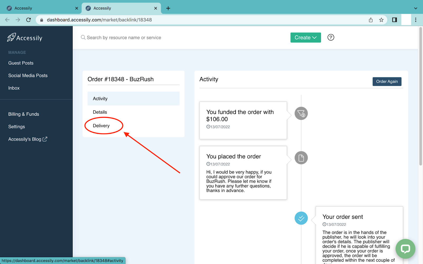The width and height of the screenshot is (423, 264).
Task: Click the Activity panel heading
Action: click(209, 79)
